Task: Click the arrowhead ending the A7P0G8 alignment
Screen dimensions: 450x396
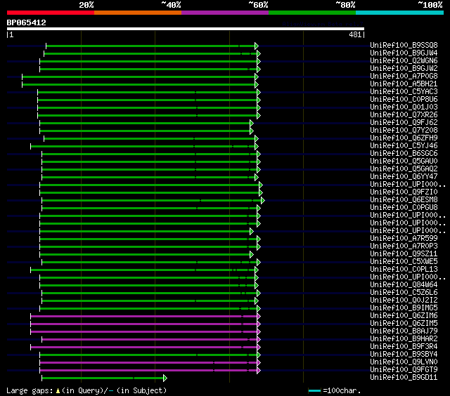Action: pyautogui.click(x=257, y=77)
